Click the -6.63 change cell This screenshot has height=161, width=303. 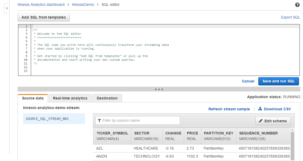[170, 156]
